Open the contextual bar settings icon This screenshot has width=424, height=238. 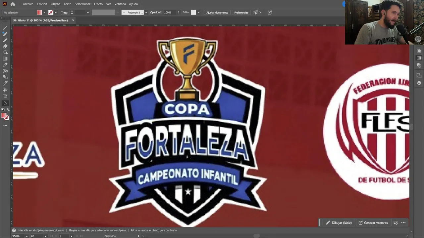396,223
